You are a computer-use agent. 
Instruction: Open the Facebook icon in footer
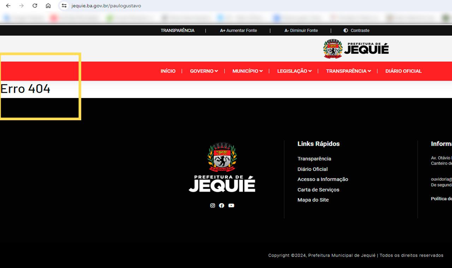(x=221, y=206)
